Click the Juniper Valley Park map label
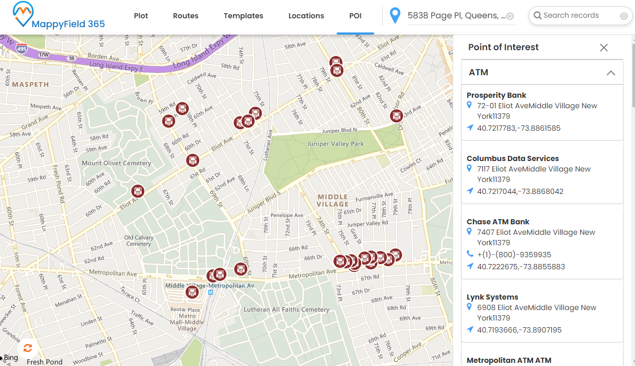The height and width of the screenshot is (366, 635). pos(336,144)
